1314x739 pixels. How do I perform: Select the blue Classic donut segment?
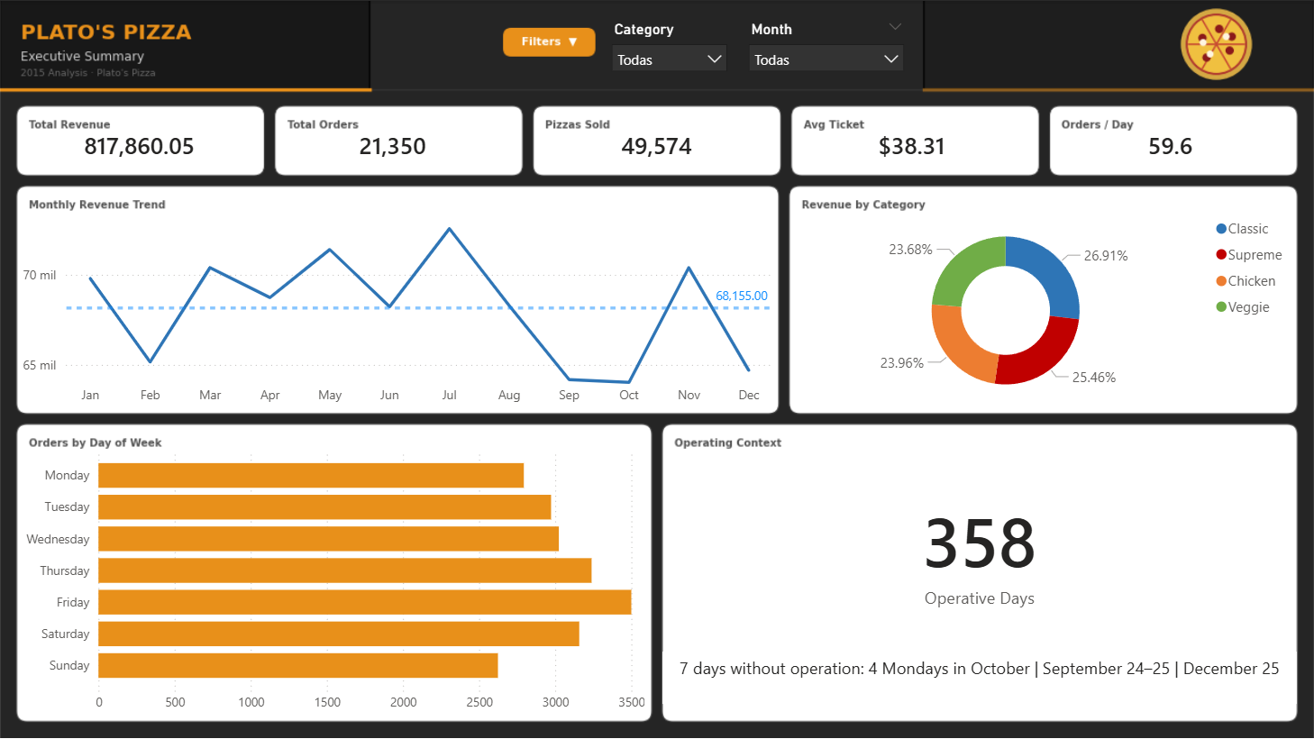click(x=1051, y=271)
